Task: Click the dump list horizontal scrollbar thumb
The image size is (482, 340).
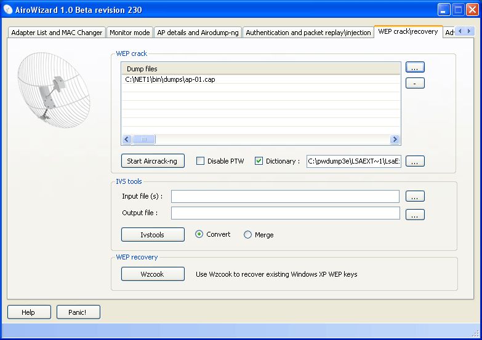Action: [144, 140]
